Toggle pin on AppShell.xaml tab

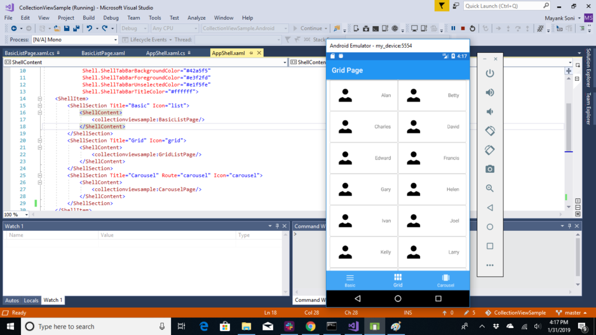point(251,53)
